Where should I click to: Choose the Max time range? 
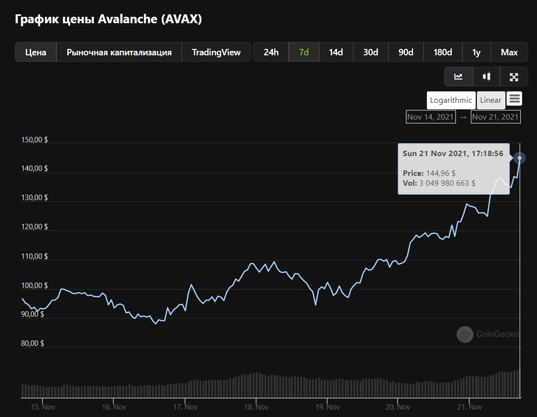[509, 52]
